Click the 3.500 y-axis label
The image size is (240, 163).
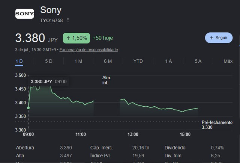coord(21,75)
